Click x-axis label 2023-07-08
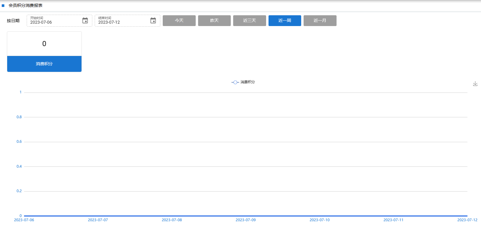Viewport: 481px width, 229px height. pyautogui.click(x=172, y=220)
